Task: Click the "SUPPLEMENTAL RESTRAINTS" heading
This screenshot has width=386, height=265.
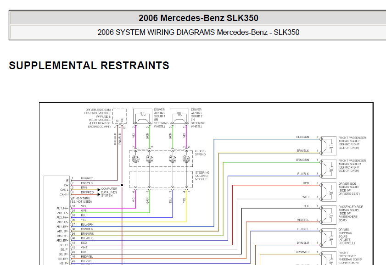Action: point(89,66)
